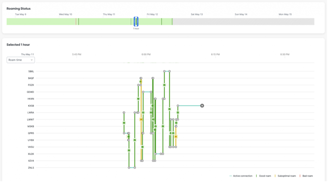Toggle Bad roam legend entry
This screenshot has width=328, height=182.
click(x=306, y=176)
